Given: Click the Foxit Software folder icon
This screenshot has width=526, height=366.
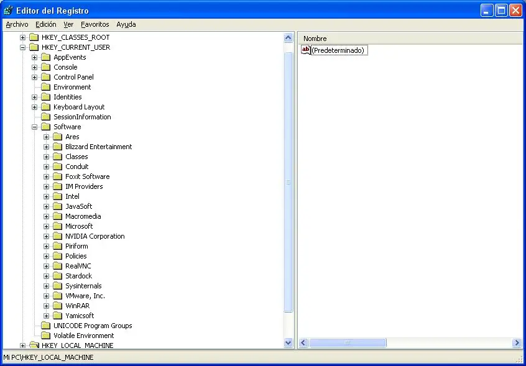Looking at the screenshot, I should 58,176.
